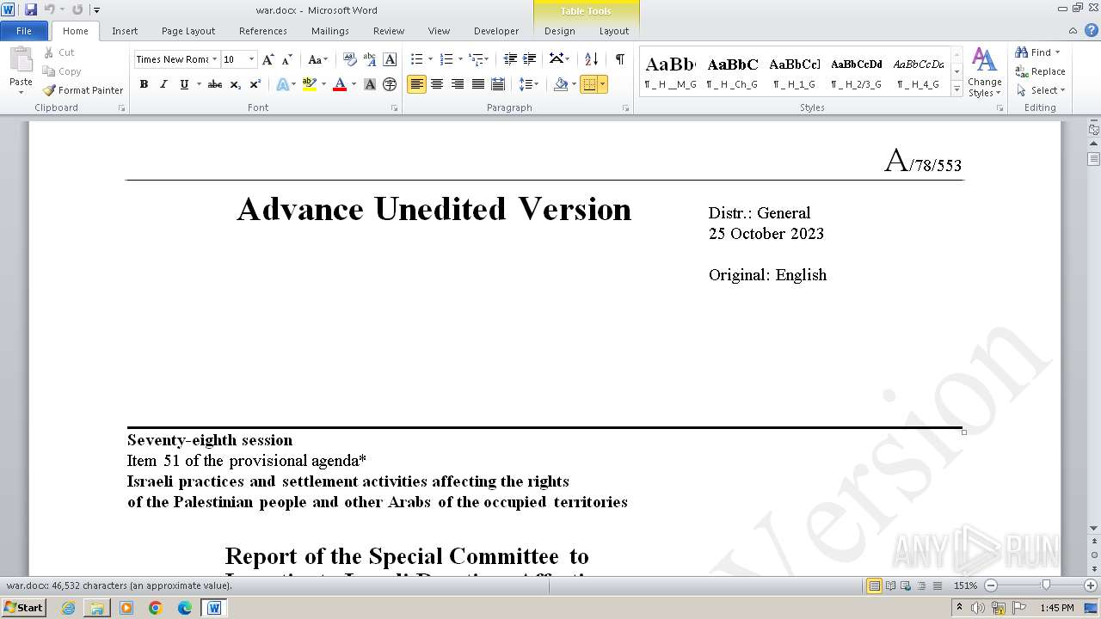Viewport: 1101px width, 619px height.
Task: Select the Format Painter tool
Action: point(83,90)
